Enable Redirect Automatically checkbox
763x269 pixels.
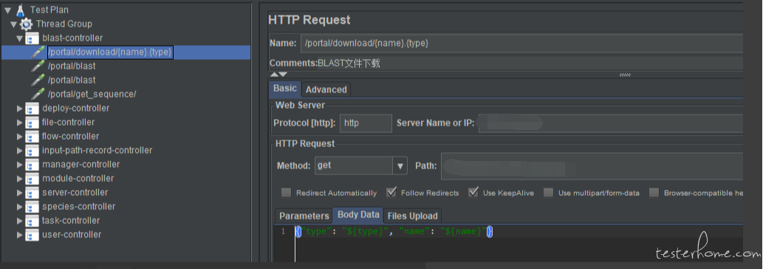click(x=286, y=193)
